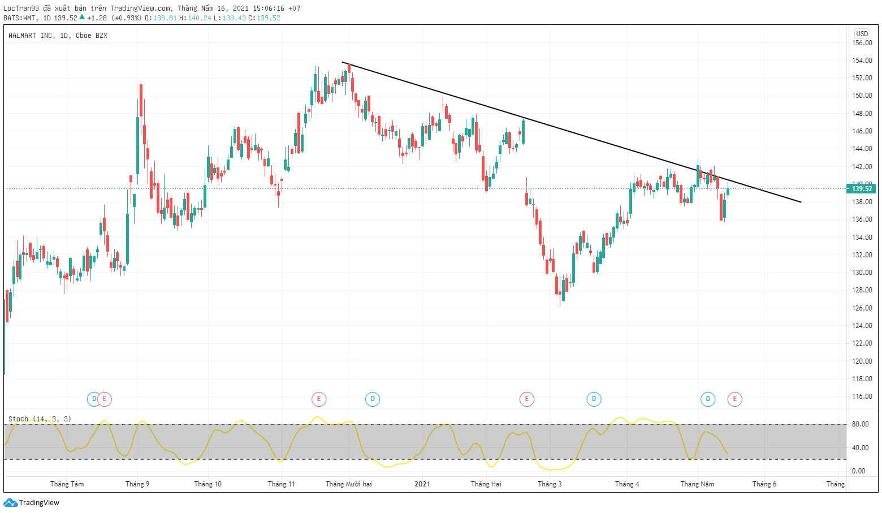Click the dividend marker in Tháng Tám

(x=94, y=399)
